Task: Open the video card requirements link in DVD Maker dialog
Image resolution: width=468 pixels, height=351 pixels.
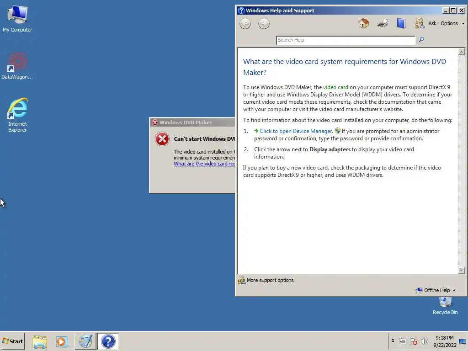Action: pyautogui.click(x=204, y=164)
